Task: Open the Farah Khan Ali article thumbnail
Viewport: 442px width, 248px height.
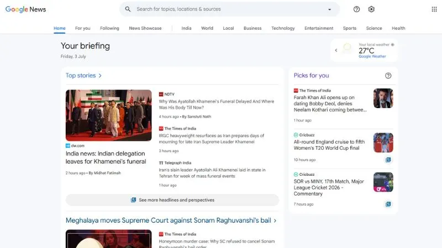Action: coord(383,98)
